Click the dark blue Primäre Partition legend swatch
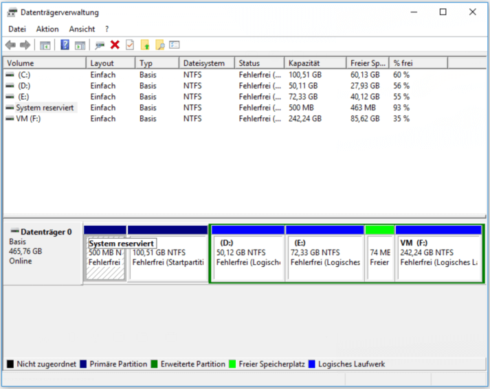This screenshot has height=389, width=490. [x=83, y=364]
